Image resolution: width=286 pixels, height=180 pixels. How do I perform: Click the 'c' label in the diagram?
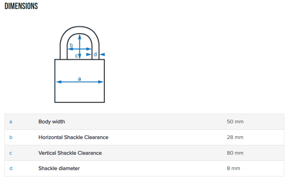point(77,56)
